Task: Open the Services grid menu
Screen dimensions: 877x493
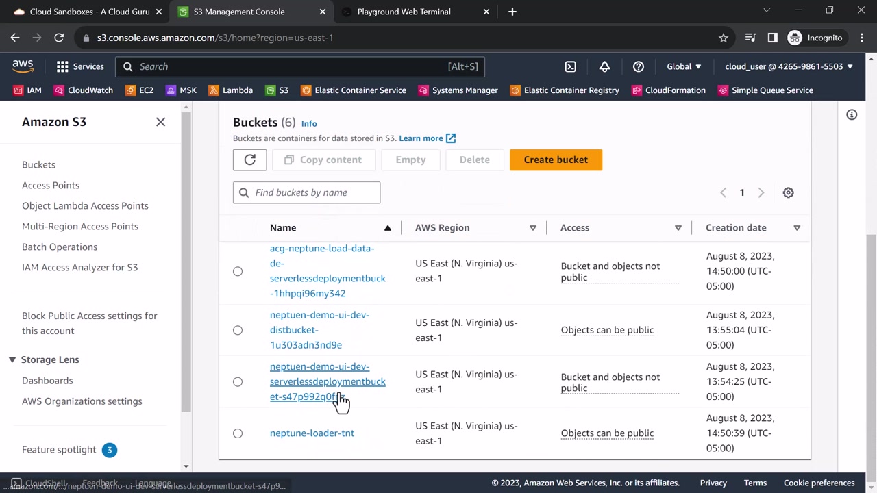Action: (x=79, y=66)
